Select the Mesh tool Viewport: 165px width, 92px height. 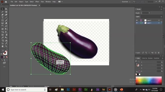click(x=3, y=35)
